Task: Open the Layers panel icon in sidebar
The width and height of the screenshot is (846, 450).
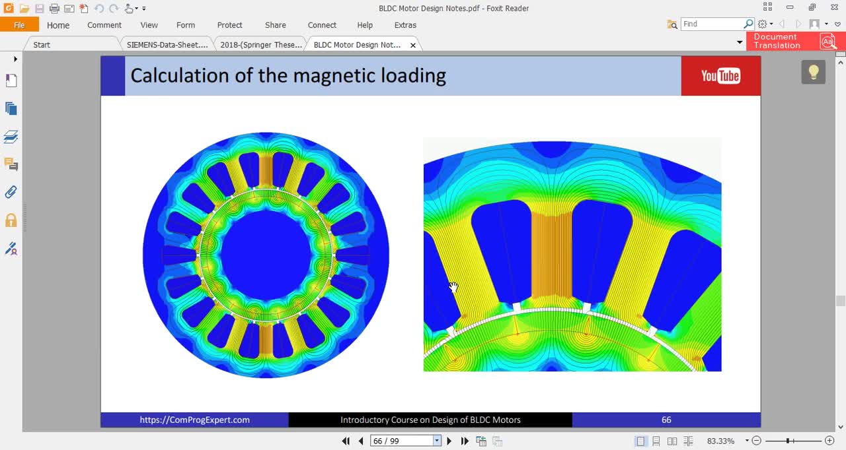Action: (x=11, y=137)
